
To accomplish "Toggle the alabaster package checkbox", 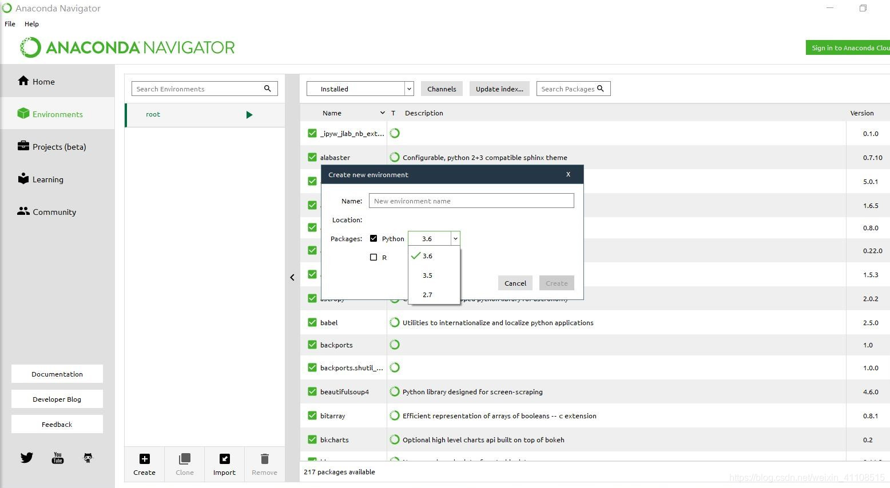I will pyautogui.click(x=312, y=157).
